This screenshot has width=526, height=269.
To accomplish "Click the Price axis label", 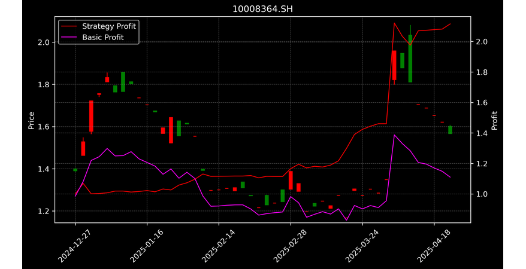I will point(31,120).
